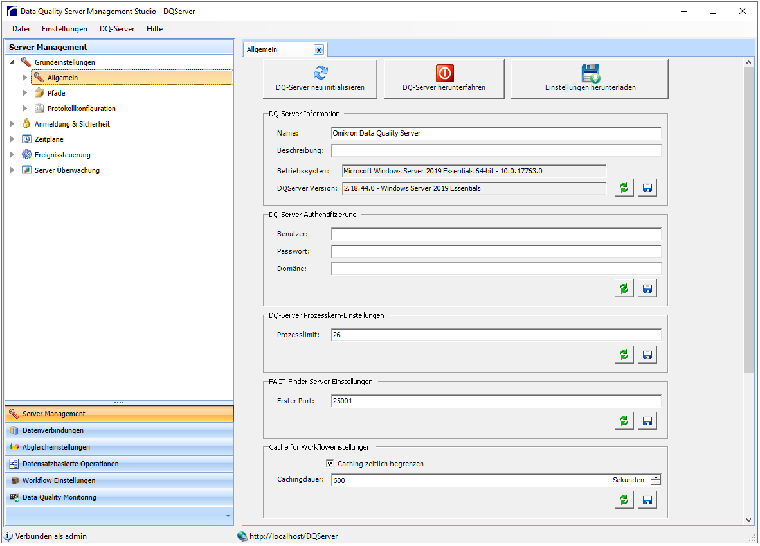The image size is (760, 546).
Task: Click the Domäne input field
Action: 496,269
